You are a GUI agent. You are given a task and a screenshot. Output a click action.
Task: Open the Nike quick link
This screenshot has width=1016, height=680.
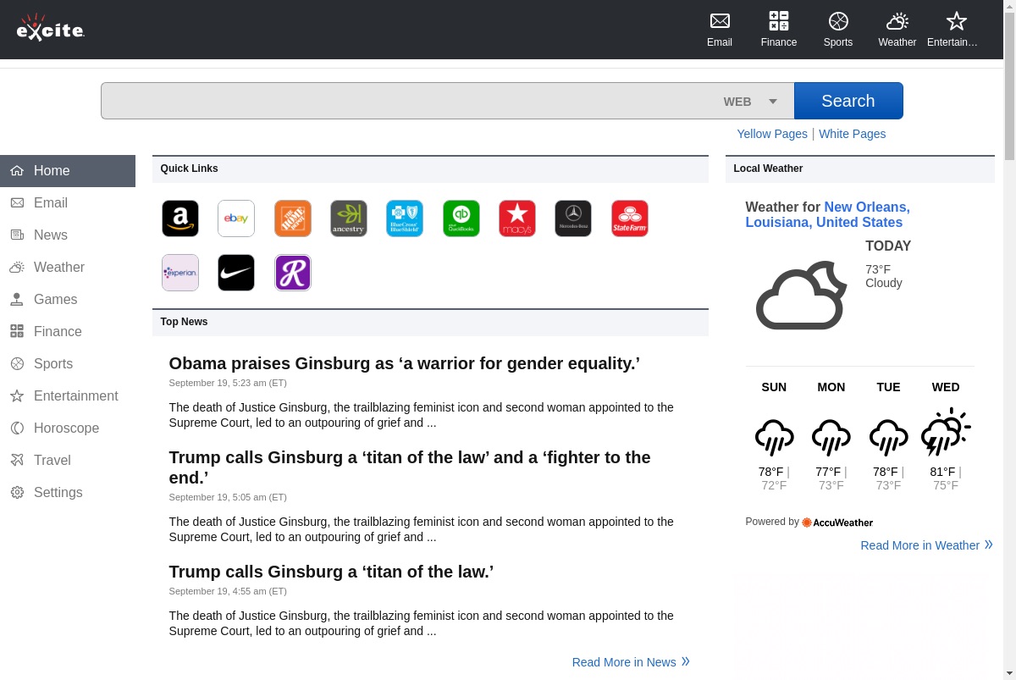[236, 273]
